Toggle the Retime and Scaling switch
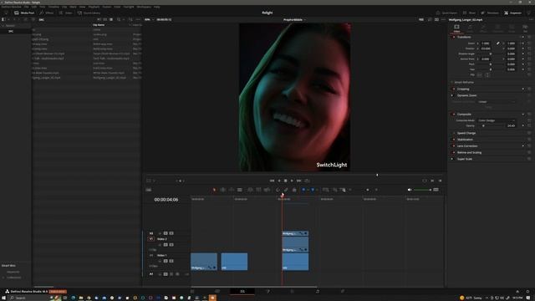Image resolution: width=535 pixels, height=301 pixels. pos(454,152)
